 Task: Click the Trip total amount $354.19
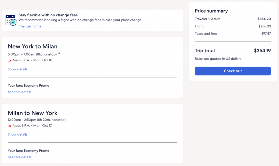click(x=262, y=51)
